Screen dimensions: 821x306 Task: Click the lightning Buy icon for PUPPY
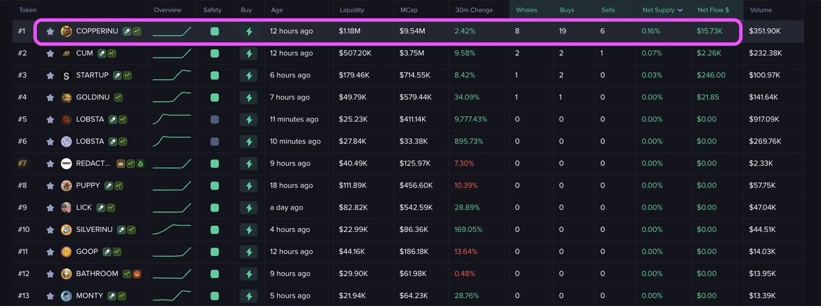pos(248,186)
